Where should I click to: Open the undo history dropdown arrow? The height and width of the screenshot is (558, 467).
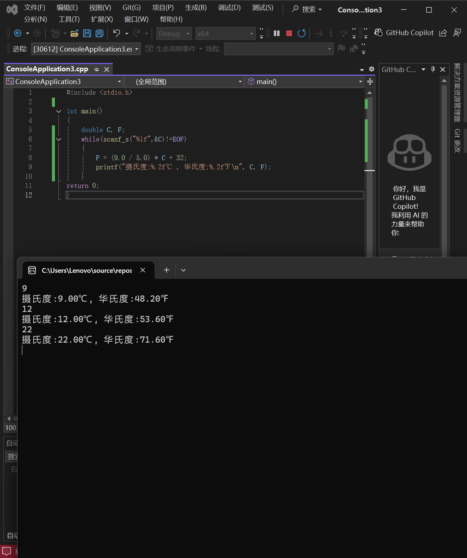coord(127,34)
